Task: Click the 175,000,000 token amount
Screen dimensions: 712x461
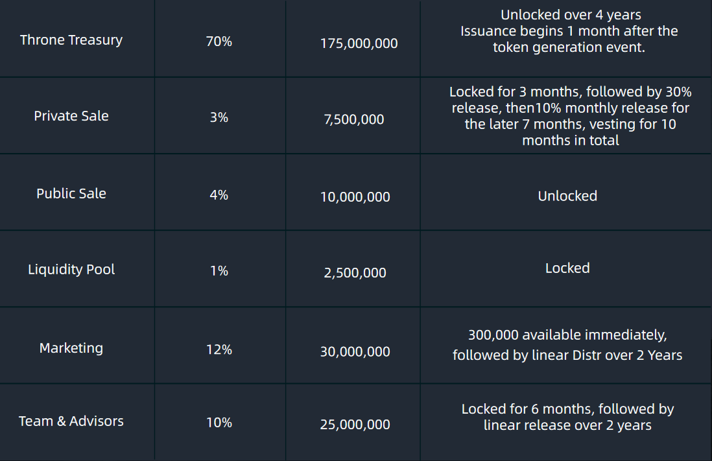Action: point(359,44)
